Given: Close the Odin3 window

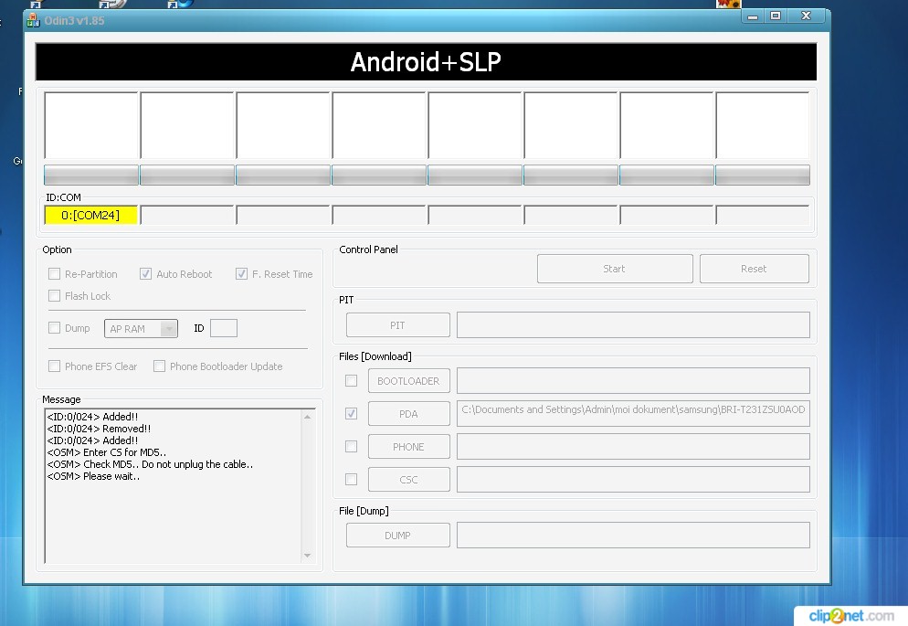Looking at the screenshot, I should pos(807,16).
